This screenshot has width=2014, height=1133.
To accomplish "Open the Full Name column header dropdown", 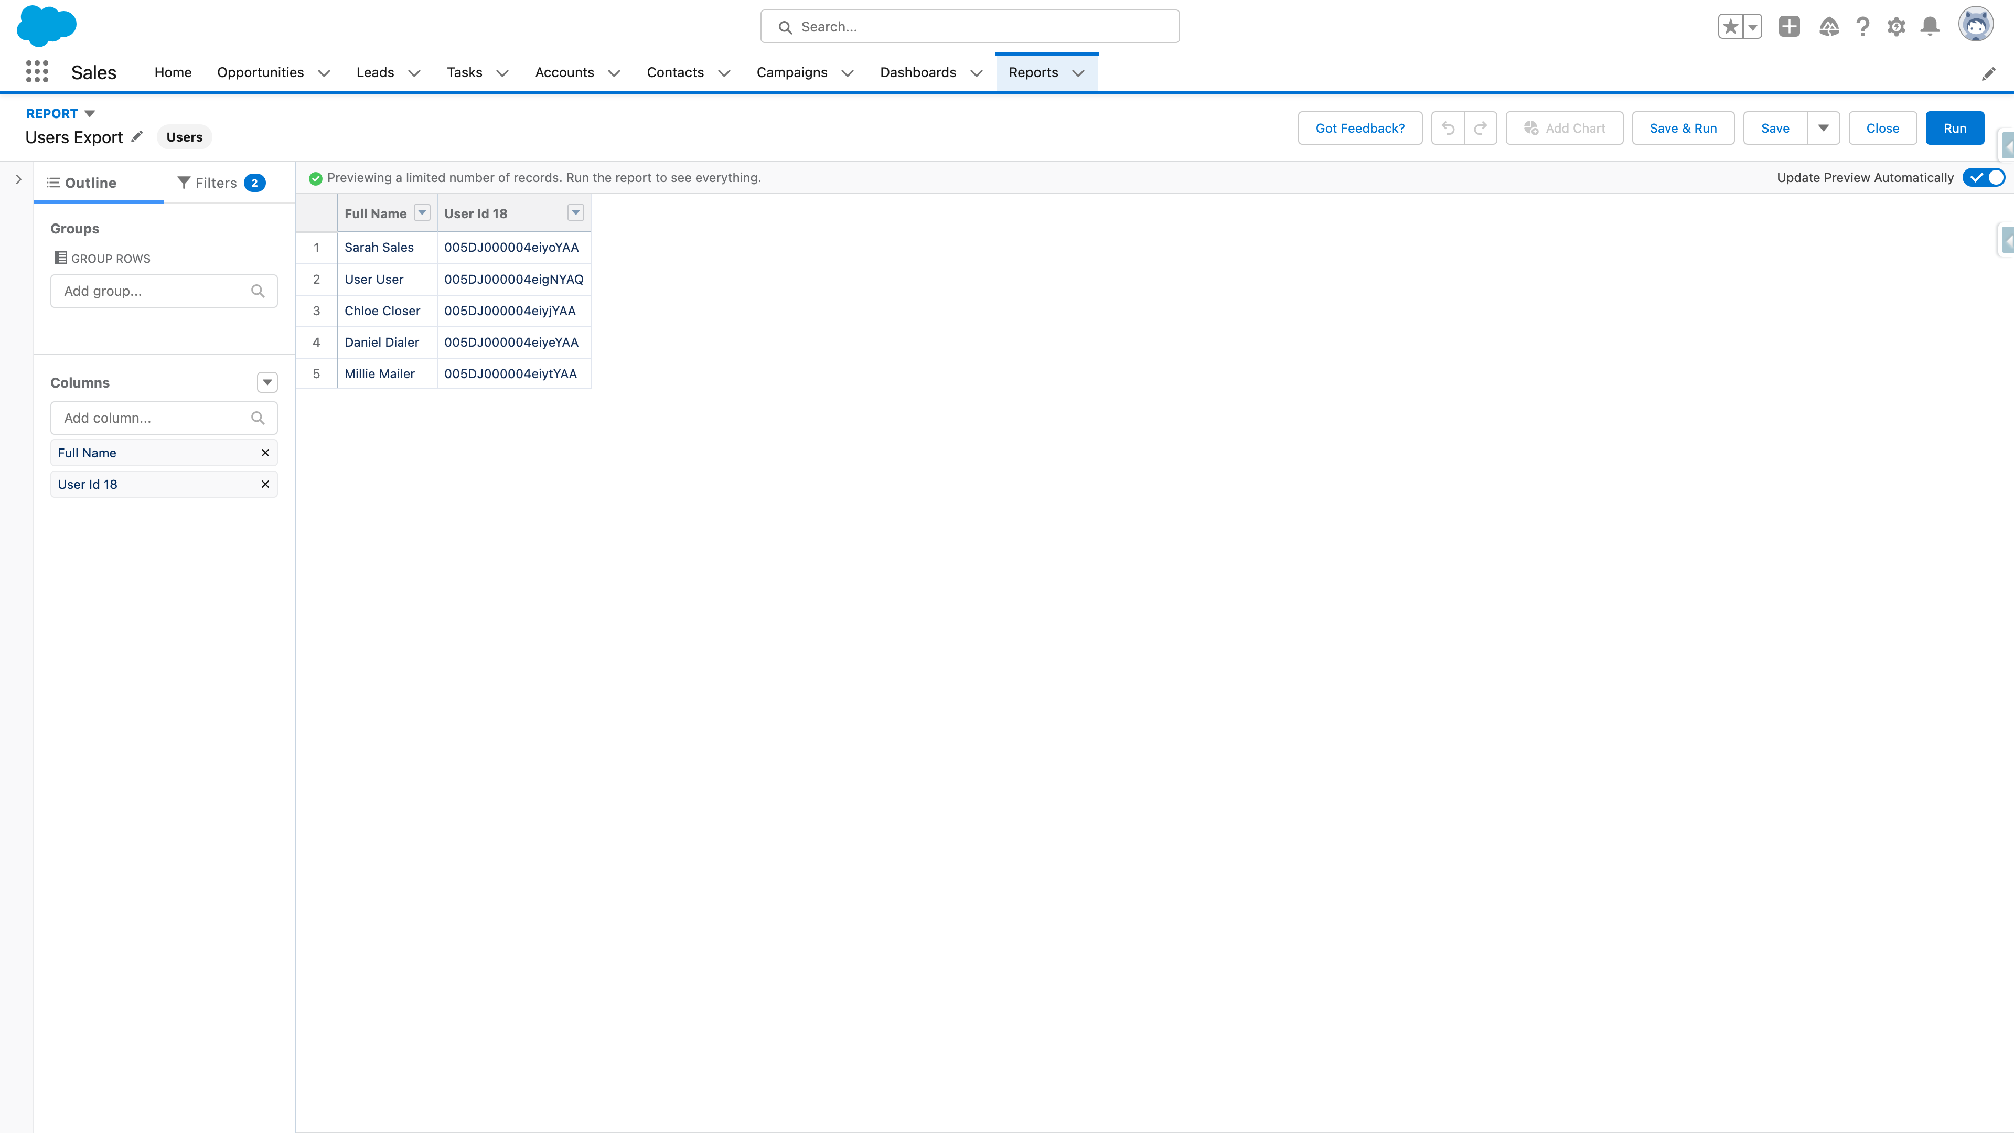I will coord(421,212).
